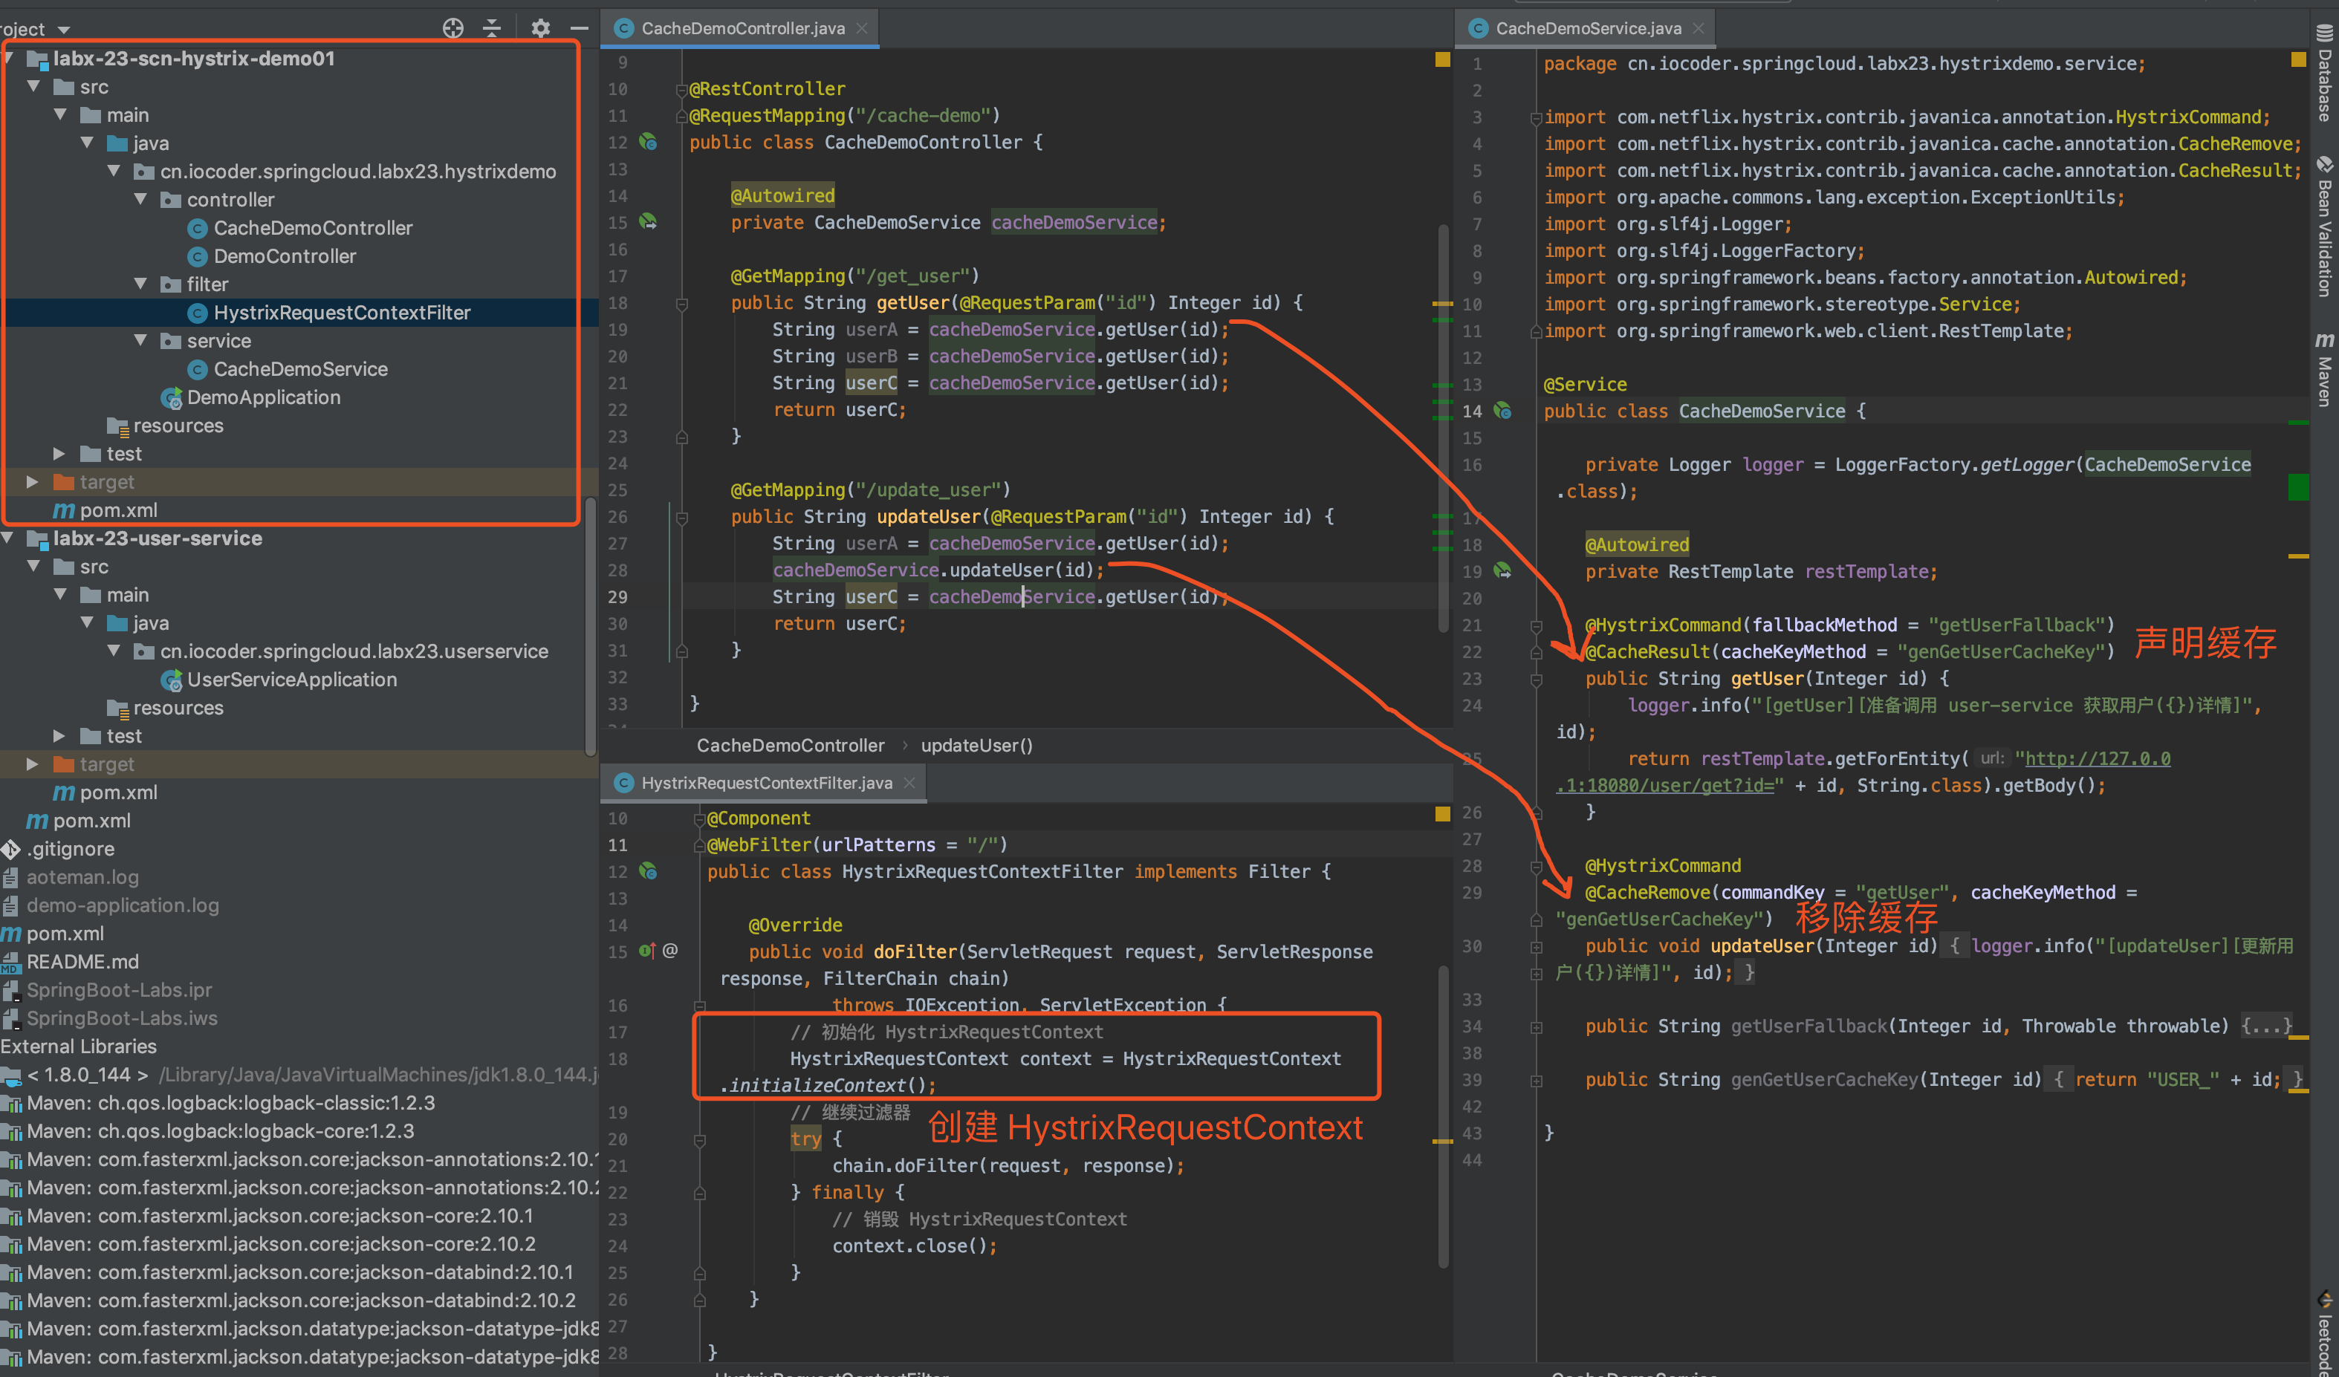Click gutter bean icon beside CacheDemoService class
2339x1377 pixels.
1502,411
